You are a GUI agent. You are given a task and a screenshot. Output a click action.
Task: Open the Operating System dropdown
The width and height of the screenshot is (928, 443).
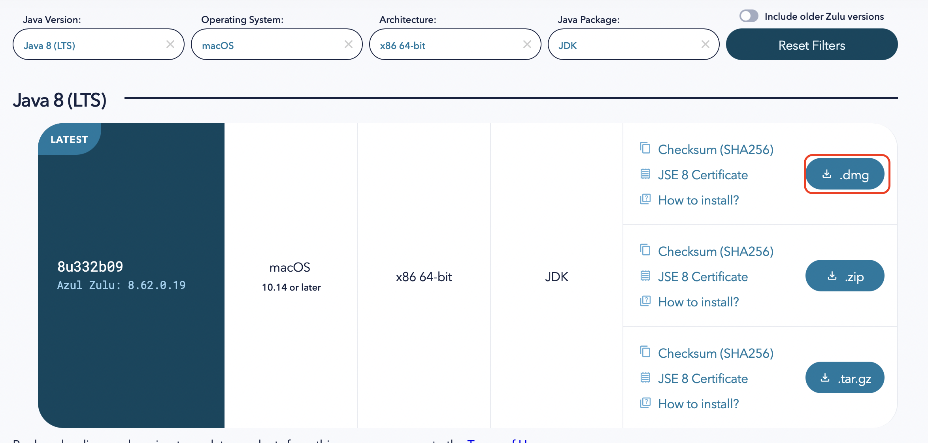coord(269,45)
